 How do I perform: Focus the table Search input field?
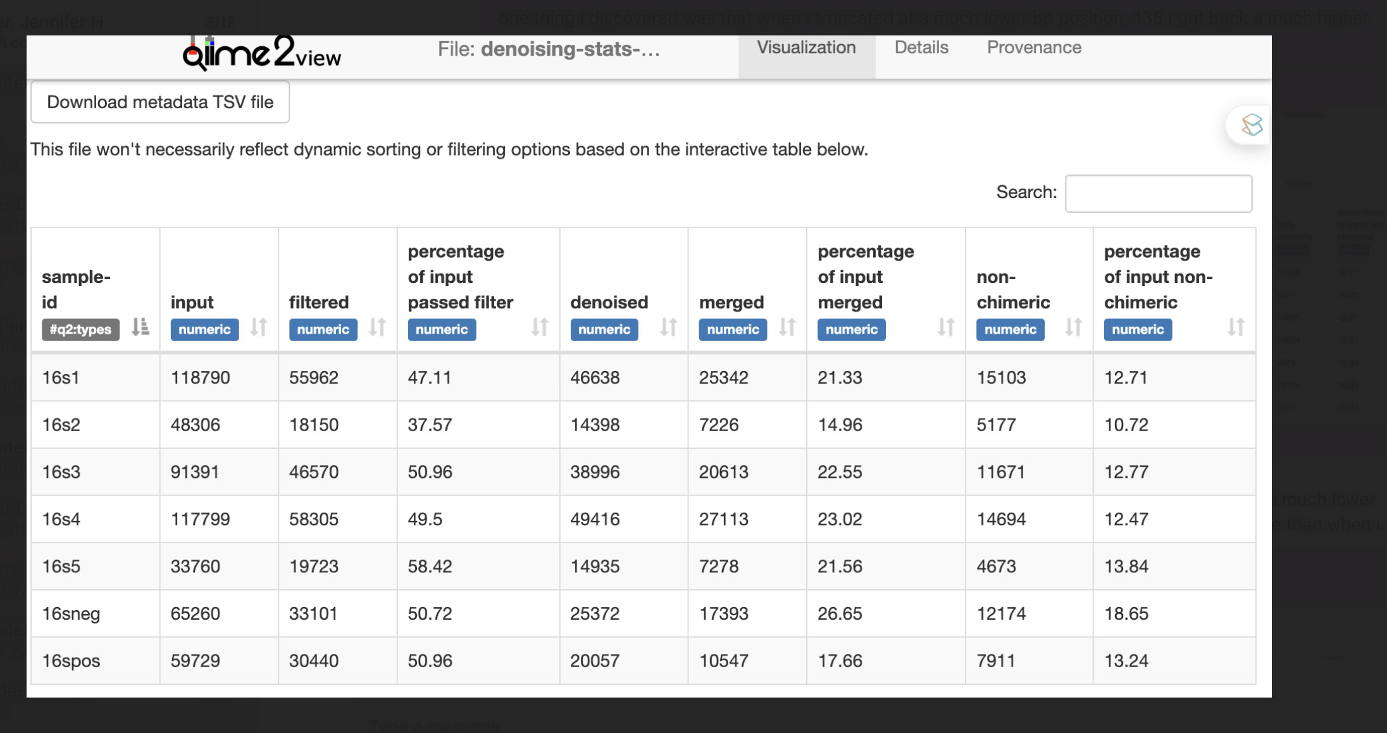(1158, 193)
